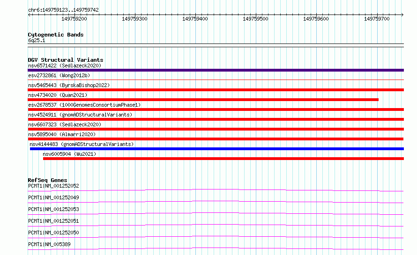Click the nsv6607323 (Sedlazeck2020) red bar
This screenshot has width=417, height=255.
[216, 129]
